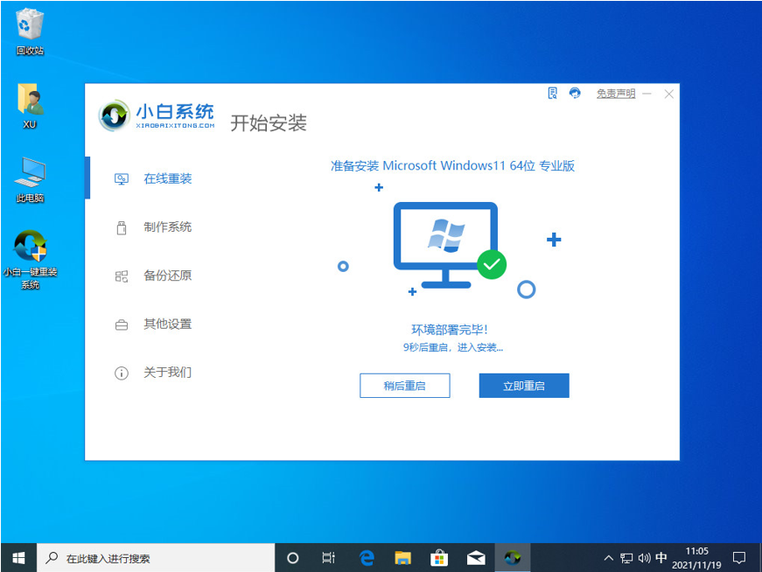Expand hidden icons in the system tray
762x572 pixels.
point(607,557)
